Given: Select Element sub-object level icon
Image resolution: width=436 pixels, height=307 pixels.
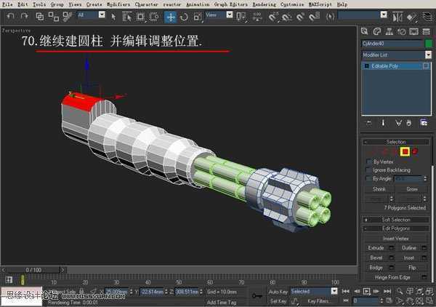Looking at the screenshot, I should pyautogui.click(x=415, y=151).
